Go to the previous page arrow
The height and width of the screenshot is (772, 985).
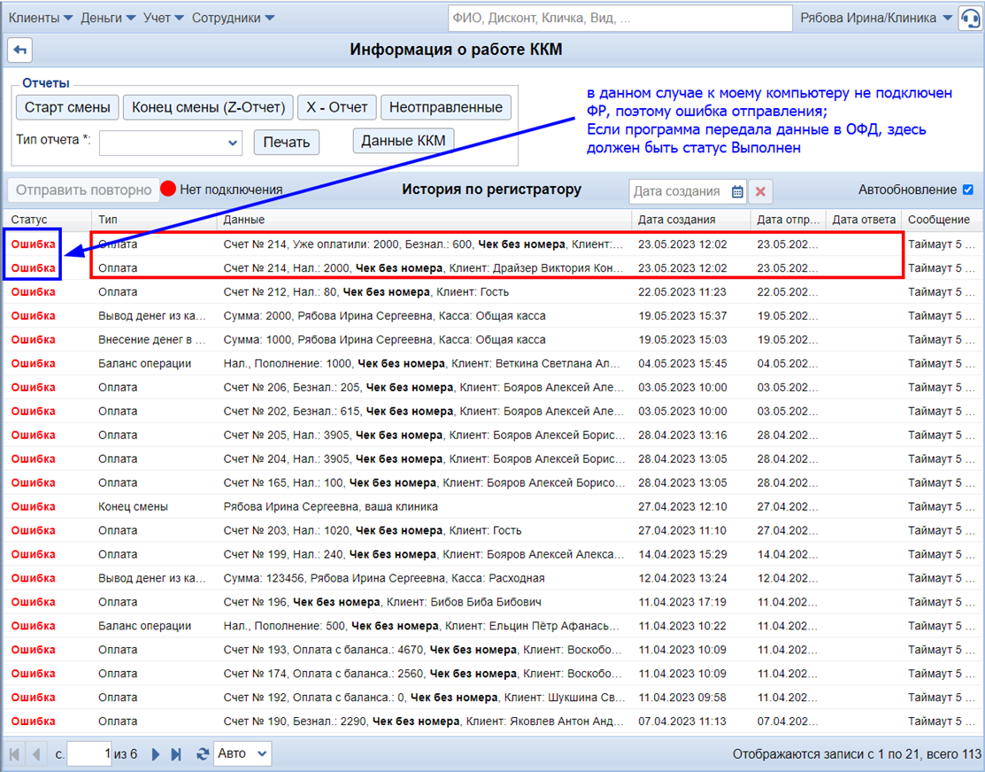[x=36, y=754]
